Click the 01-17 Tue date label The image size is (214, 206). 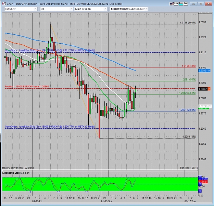click(190, 201)
